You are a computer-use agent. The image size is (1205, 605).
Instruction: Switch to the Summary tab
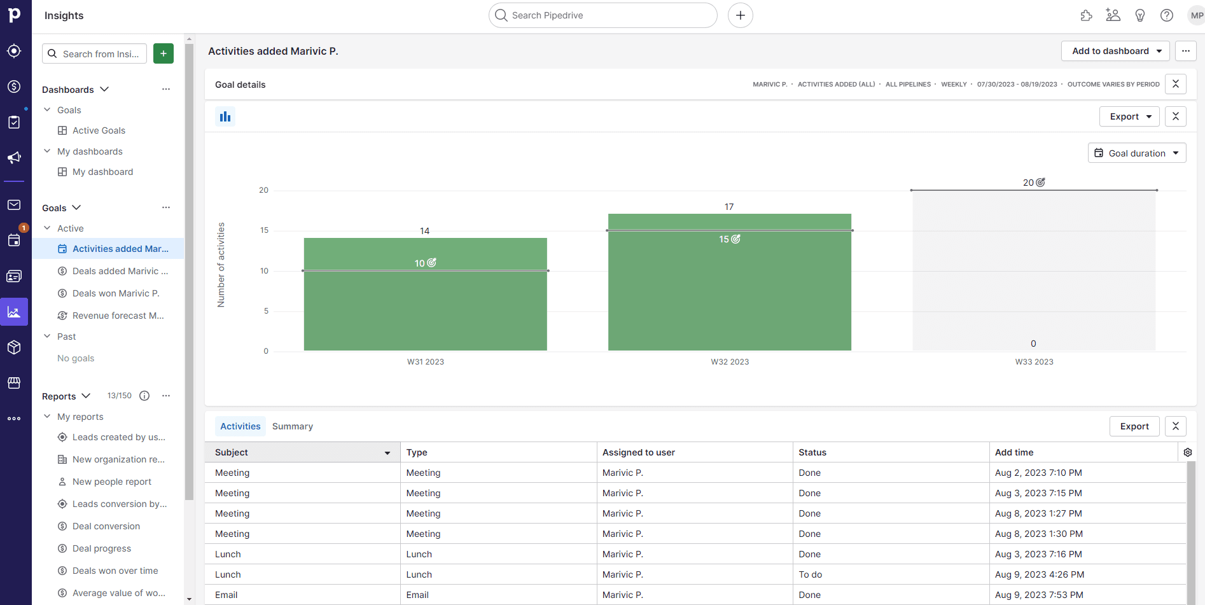[293, 426]
